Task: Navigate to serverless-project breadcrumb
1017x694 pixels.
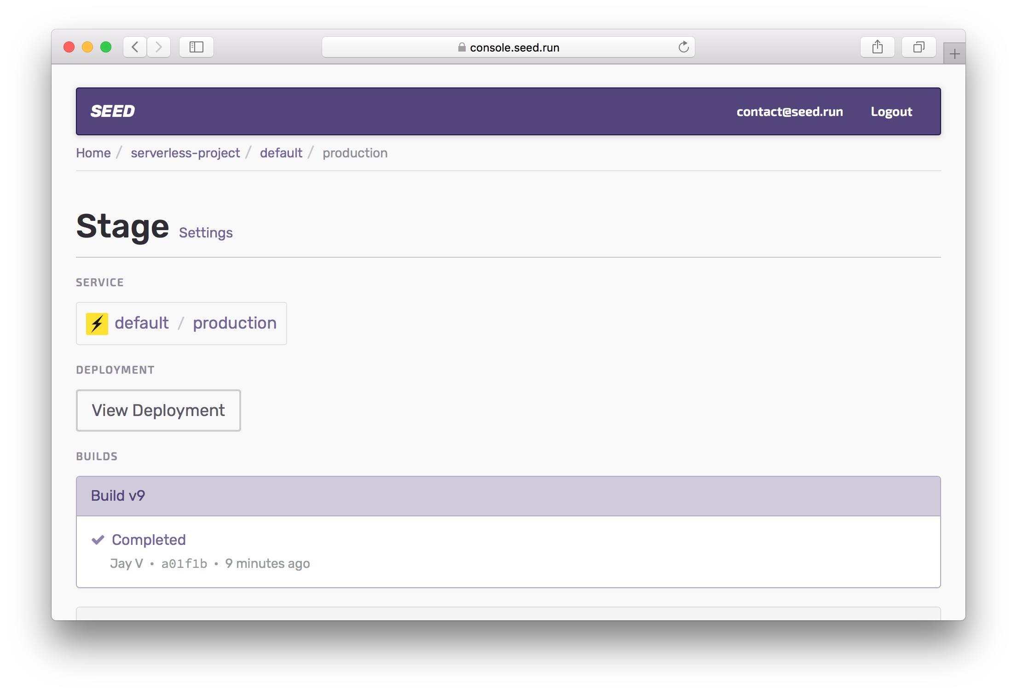Action: [x=185, y=153]
